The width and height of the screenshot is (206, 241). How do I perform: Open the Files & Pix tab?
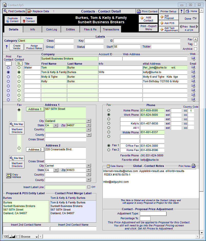pos(90,29)
